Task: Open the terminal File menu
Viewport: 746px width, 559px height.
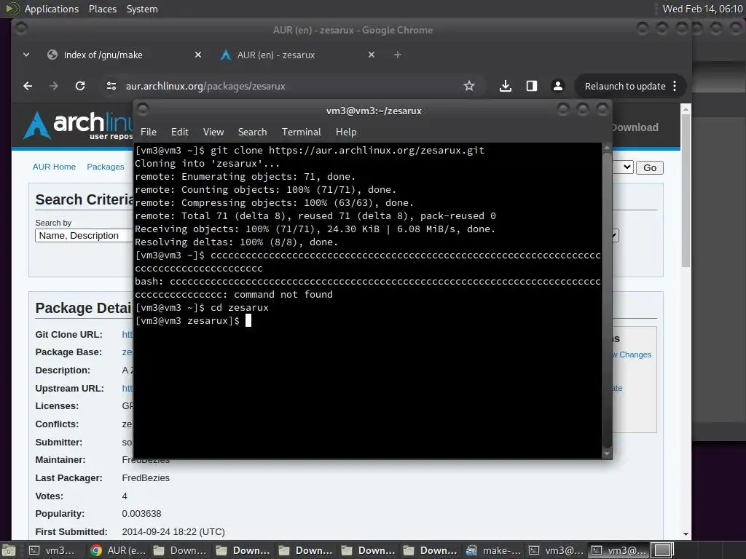Action: point(149,132)
